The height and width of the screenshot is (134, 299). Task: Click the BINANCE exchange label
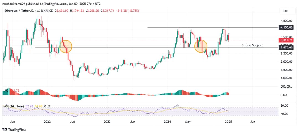click(x=48, y=11)
